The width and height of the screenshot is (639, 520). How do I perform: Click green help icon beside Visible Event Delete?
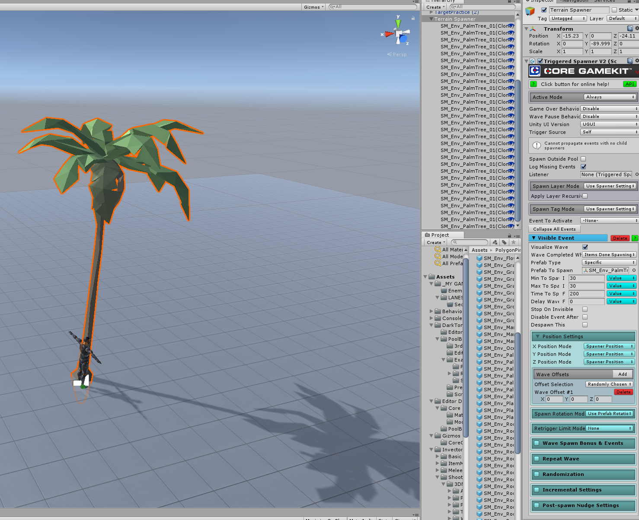pos(635,238)
